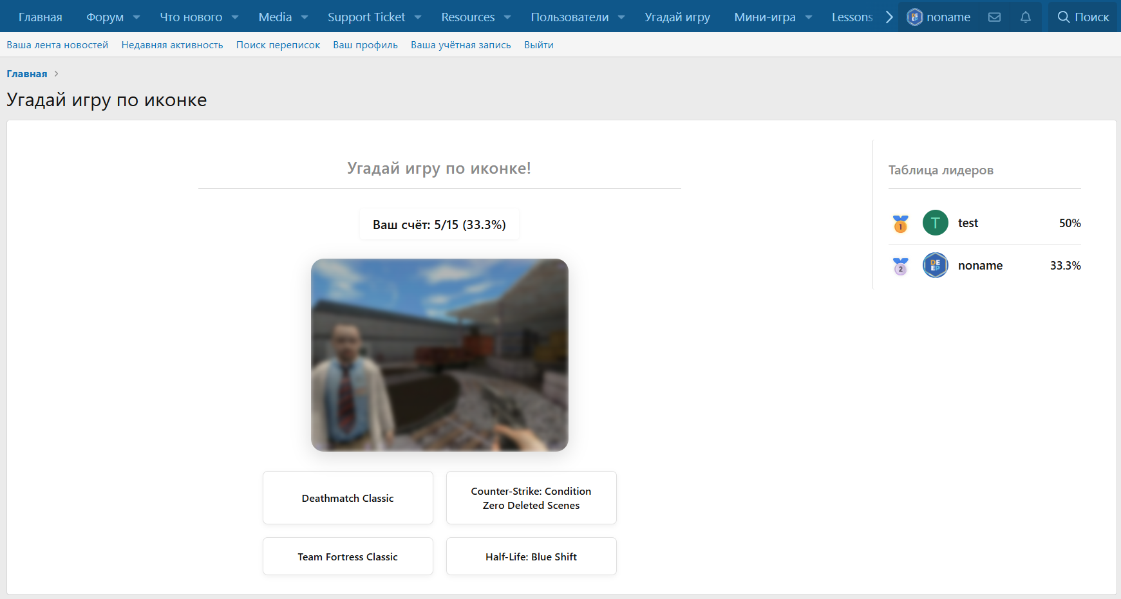Go to Главная in top navigation

coord(40,17)
